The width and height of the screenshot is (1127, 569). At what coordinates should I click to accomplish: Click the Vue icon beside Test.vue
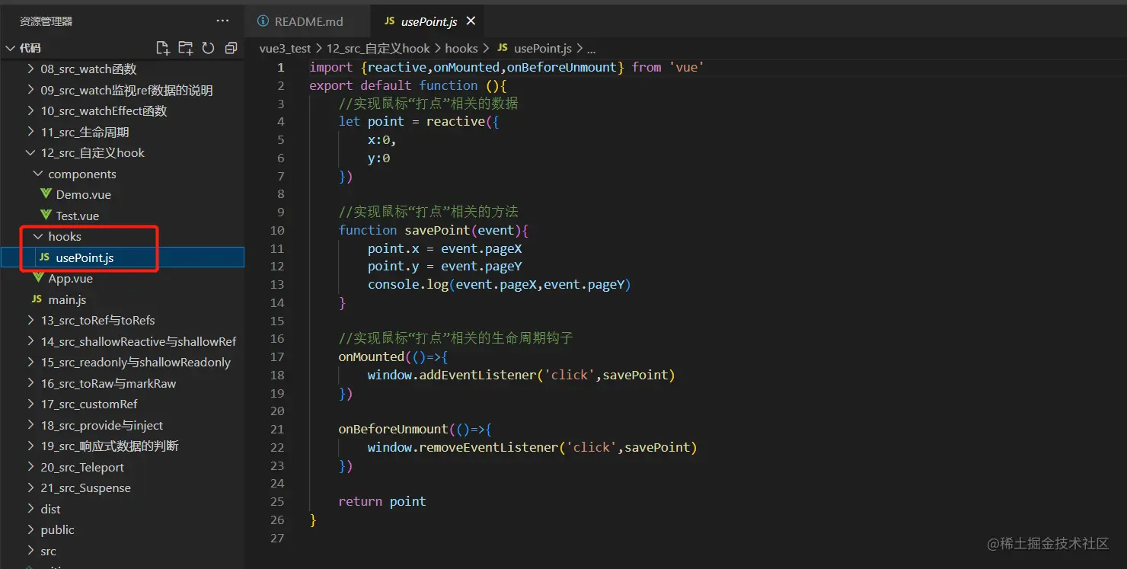[46, 216]
